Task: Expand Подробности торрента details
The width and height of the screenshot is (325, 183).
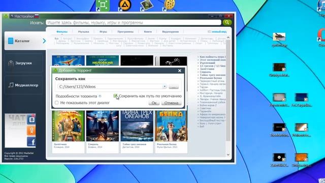Action: (x=100, y=96)
